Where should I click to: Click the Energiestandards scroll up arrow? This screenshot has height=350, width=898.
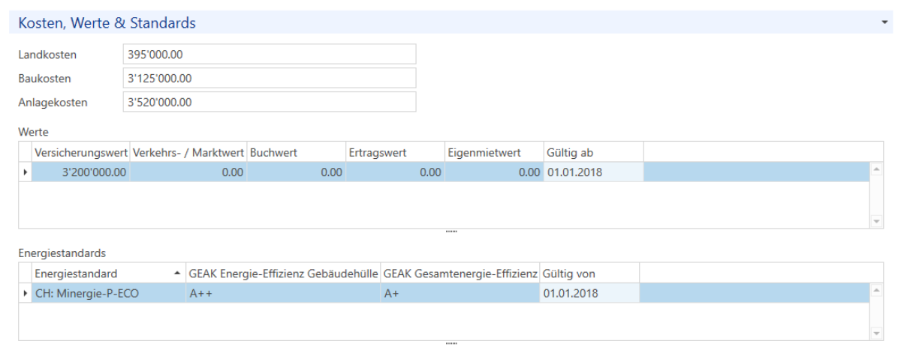[x=875, y=291]
